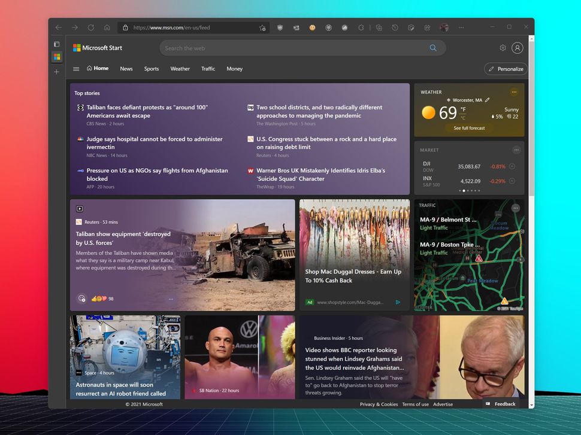Screen dimensions: 581x435
Task: Click the pencil icon to edit weather location
Action: click(488, 100)
